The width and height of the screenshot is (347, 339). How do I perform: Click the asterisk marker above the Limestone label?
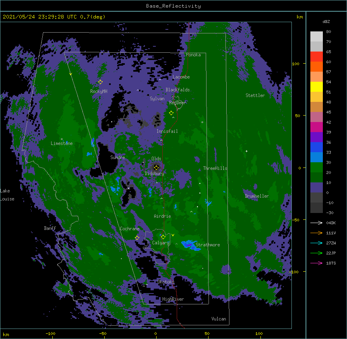pyautogui.click(x=62, y=139)
